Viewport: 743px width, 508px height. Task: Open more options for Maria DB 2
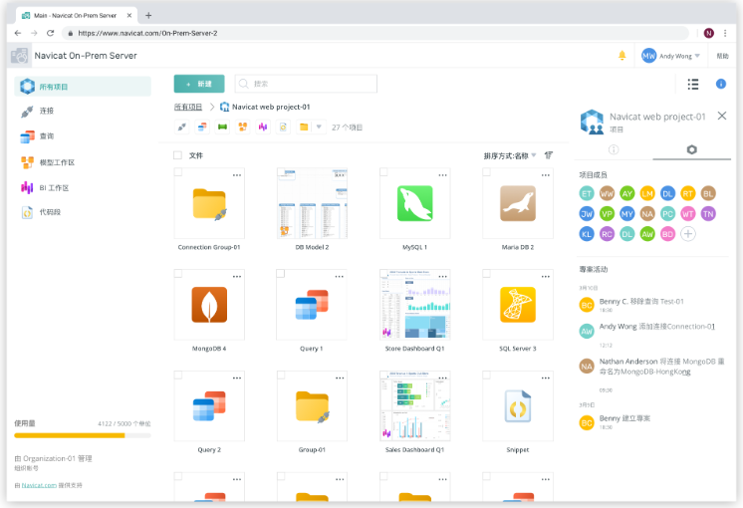[546, 175]
